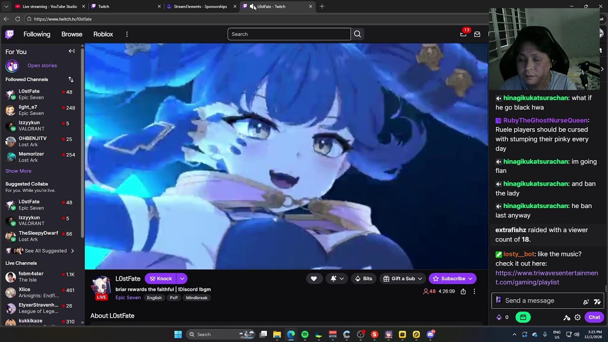Focus the Twitch search box
Screen dimensions: 608x342
[x=289, y=34]
